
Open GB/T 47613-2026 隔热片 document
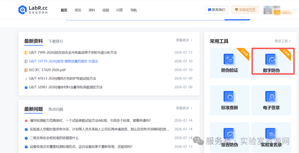coord(63,78)
